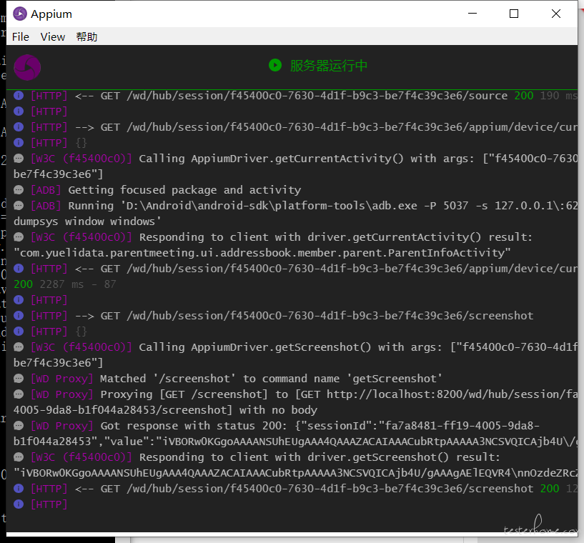The width and height of the screenshot is (584, 543).
Task: Click the large purple Appium logo
Action: [27, 67]
